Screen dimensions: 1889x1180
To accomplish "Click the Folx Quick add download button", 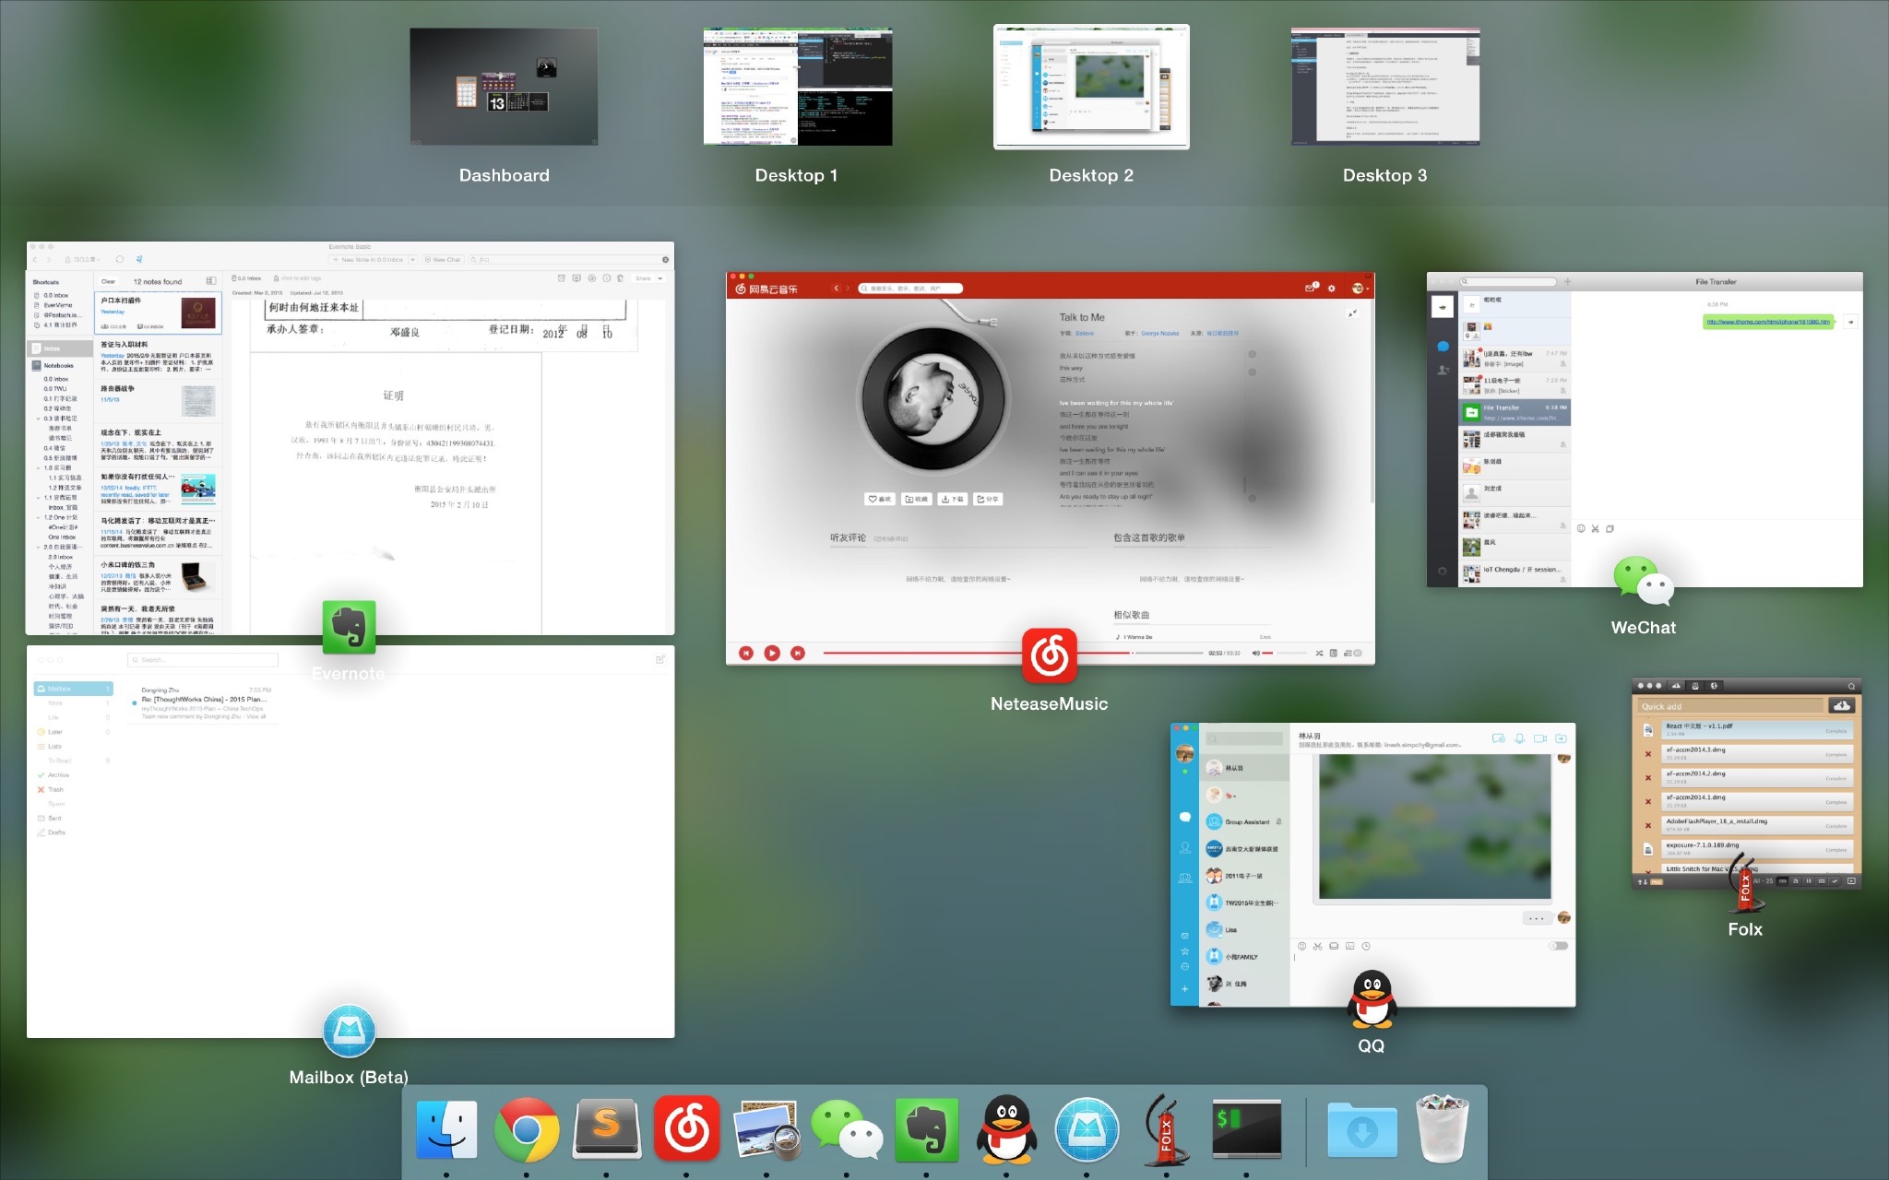I will pyautogui.click(x=1842, y=706).
